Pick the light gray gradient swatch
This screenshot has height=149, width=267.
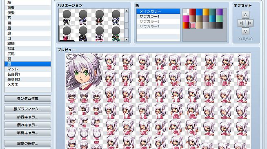[x=206, y=25]
